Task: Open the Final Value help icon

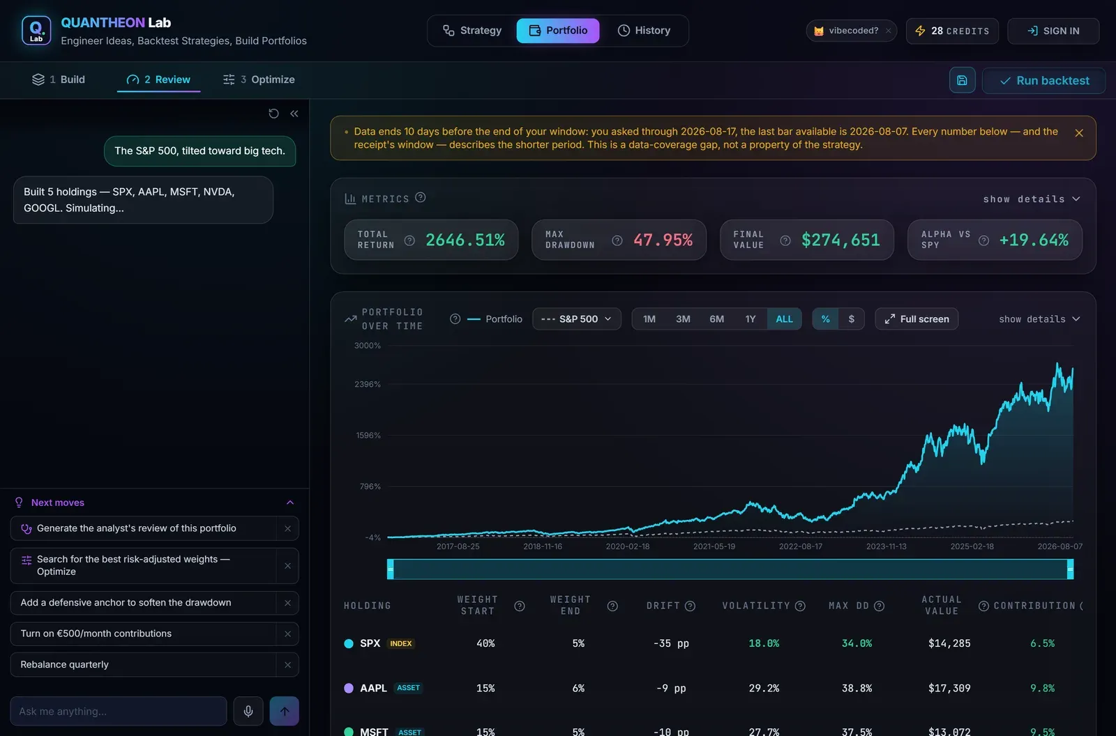Action: [x=785, y=240]
